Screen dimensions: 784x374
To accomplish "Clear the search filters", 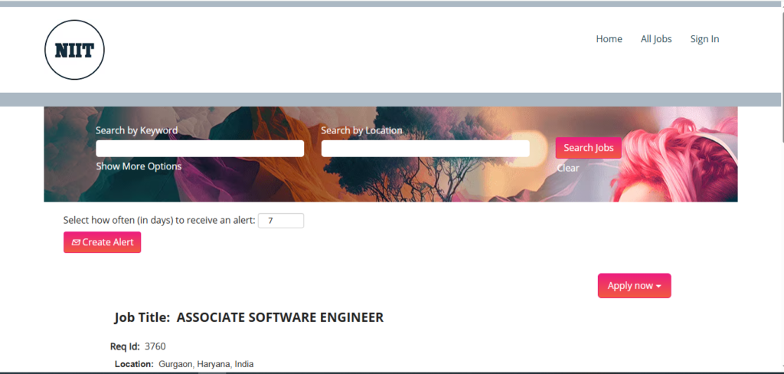I will click(568, 169).
